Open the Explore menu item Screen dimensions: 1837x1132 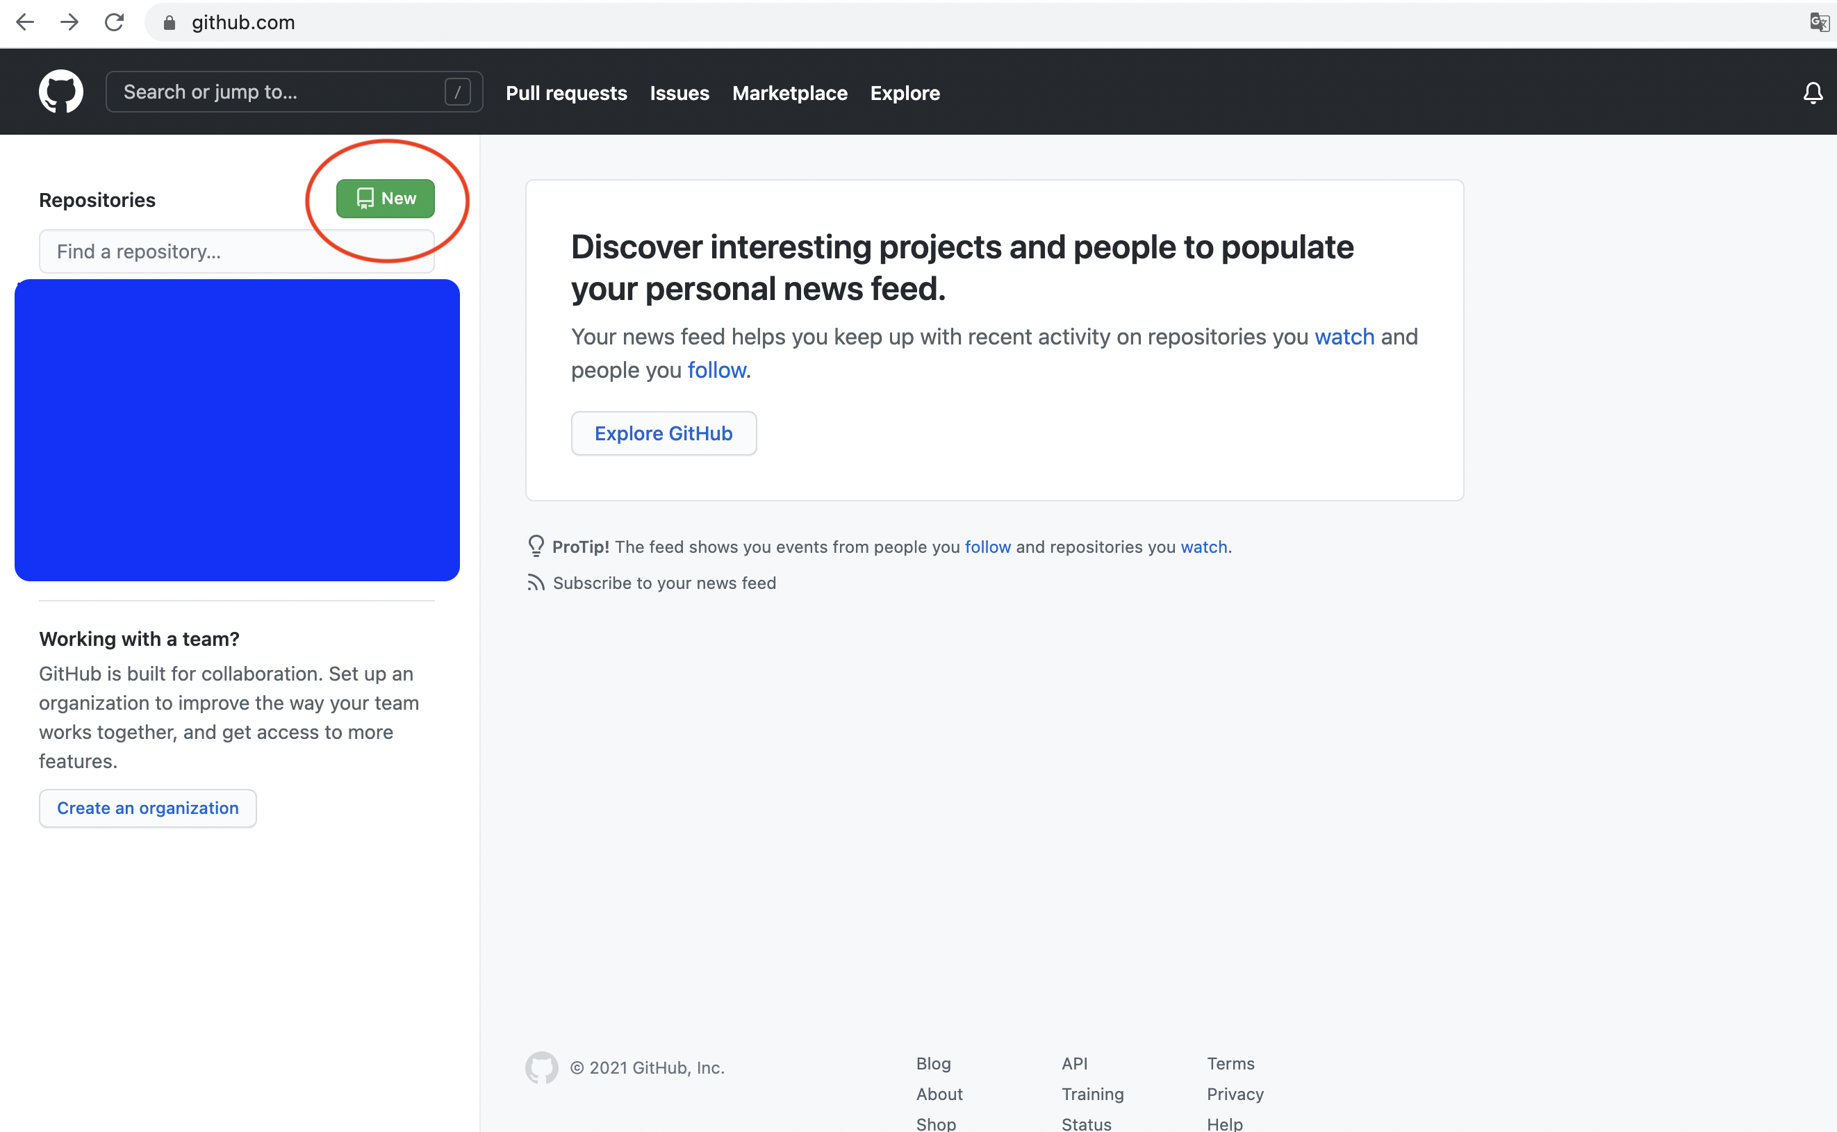905,93
